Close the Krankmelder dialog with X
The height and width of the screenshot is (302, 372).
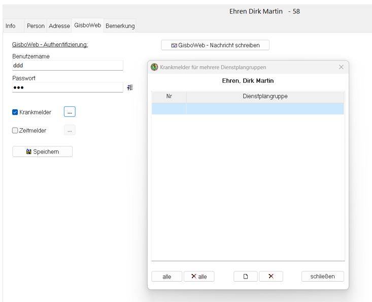[341, 67]
